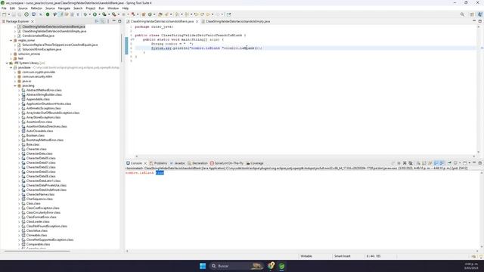This screenshot has height=272, width=484.
Task: Open the Help menu
Action: [126, 8]
